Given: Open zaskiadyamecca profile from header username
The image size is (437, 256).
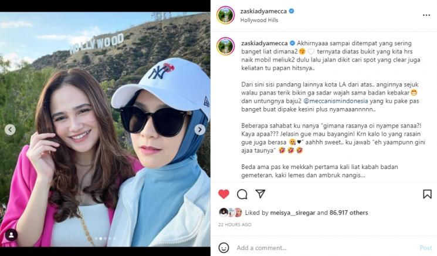Looking at the screenshot, I should pyautogui.click(x=263, y=11).
